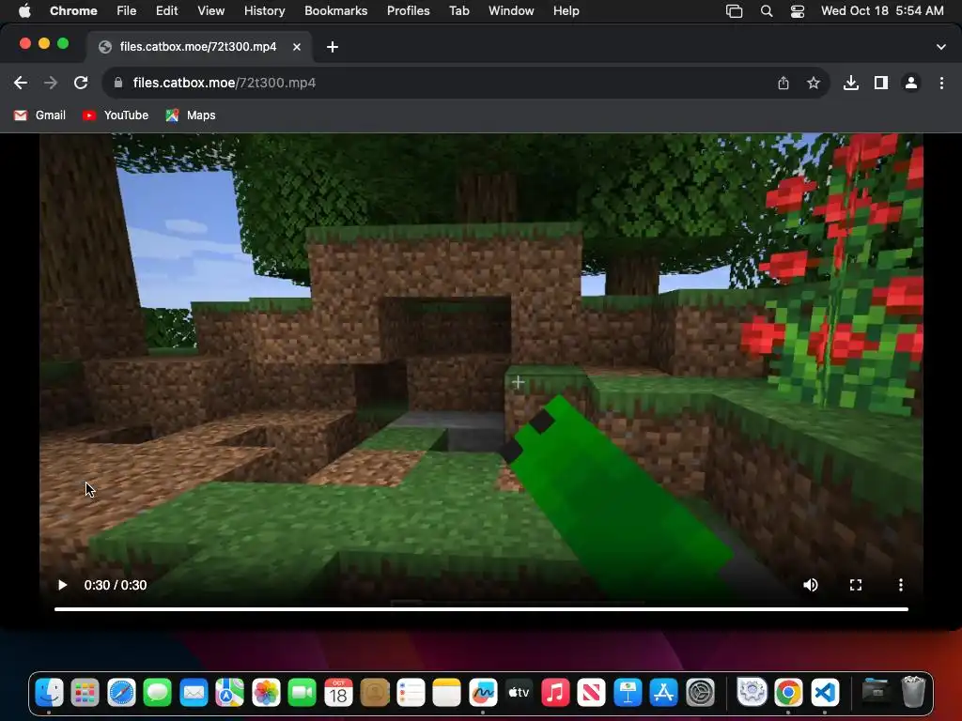Image resolution: width=962 pixels, height=721 pixels.
Task: Open Reminders from the Dock
Action: (x=411, y=693)
